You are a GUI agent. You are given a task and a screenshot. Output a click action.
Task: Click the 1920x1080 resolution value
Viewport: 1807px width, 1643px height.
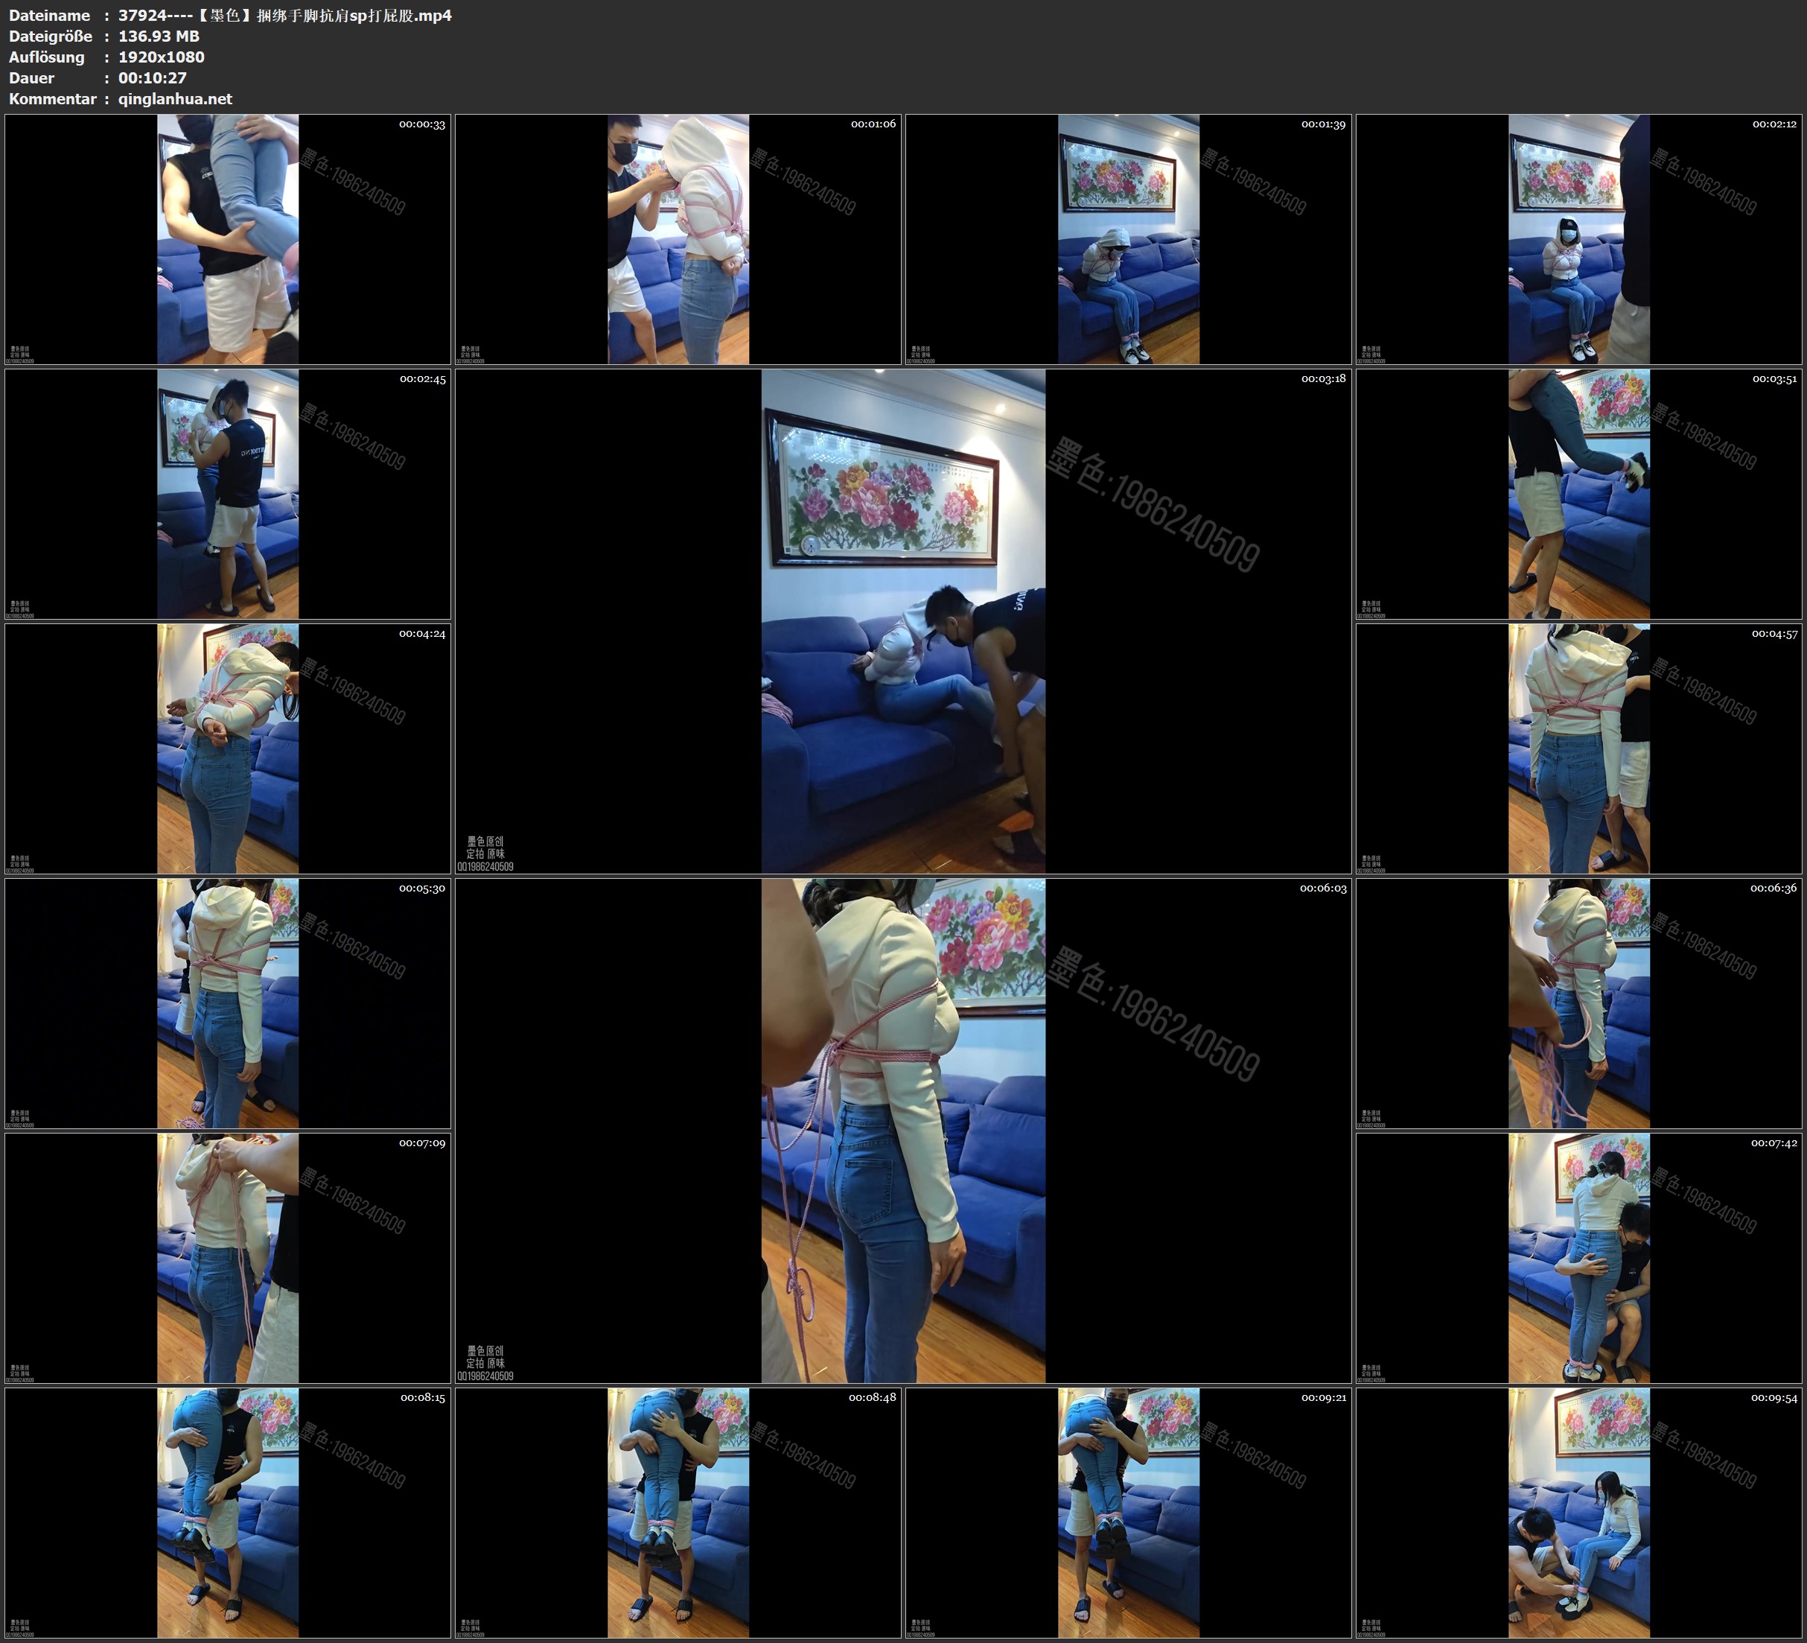click(162, 57)
